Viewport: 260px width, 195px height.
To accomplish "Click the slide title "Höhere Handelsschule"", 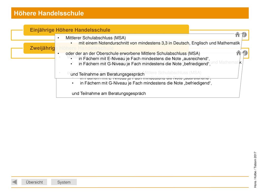I will pos(49,13).
